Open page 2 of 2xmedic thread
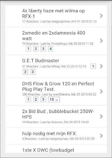The height and width of the screenshot is (158, 112). tap(36, 49)
